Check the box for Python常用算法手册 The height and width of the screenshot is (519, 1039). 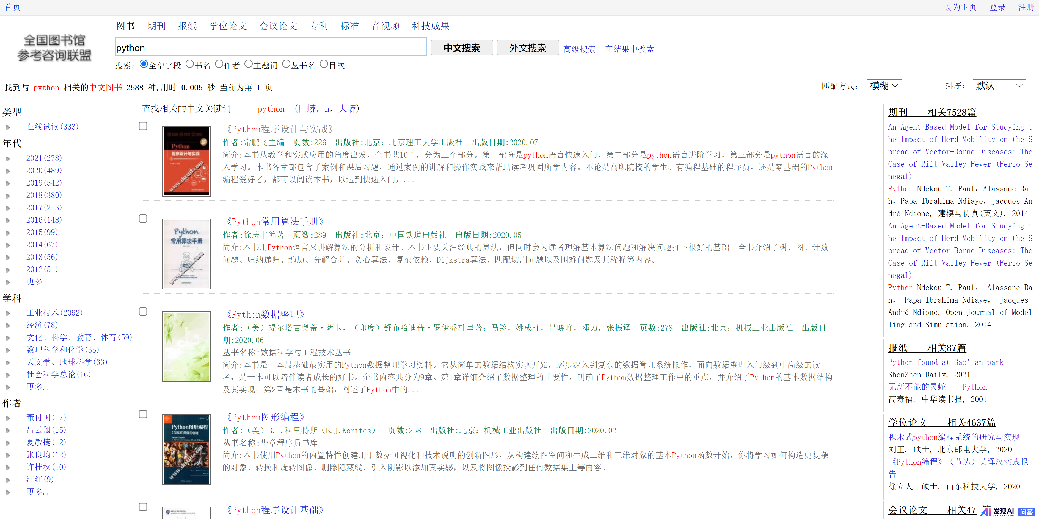(143, 218)
